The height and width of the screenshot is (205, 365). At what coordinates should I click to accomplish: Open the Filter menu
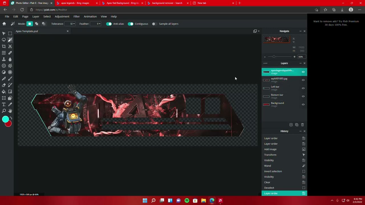(76, 17)
